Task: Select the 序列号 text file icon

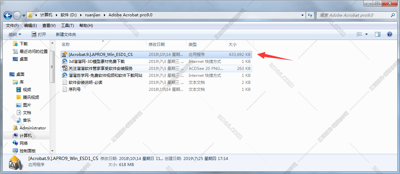Action: pyautogui.click(x=65, y=89)
